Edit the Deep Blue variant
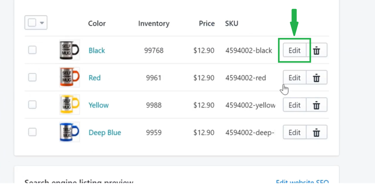 295,132
